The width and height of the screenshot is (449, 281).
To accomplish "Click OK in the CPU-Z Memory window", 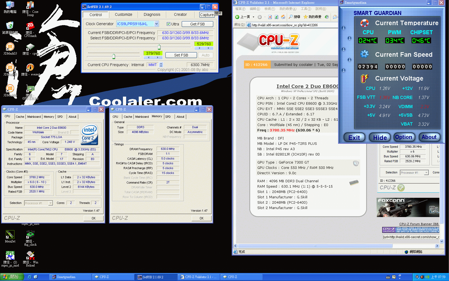I will pos(202,218).
